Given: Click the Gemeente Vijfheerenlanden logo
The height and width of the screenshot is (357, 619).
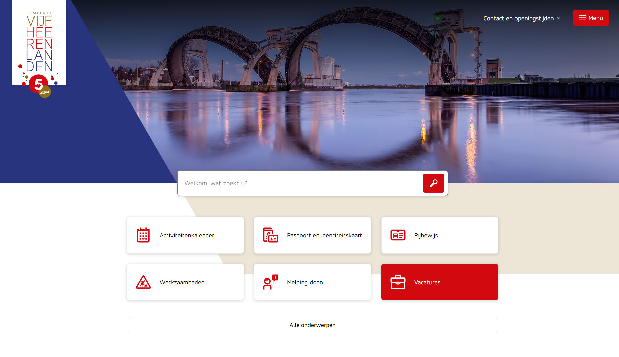Looking at the screenshot, I should click(x=39, y=42).
